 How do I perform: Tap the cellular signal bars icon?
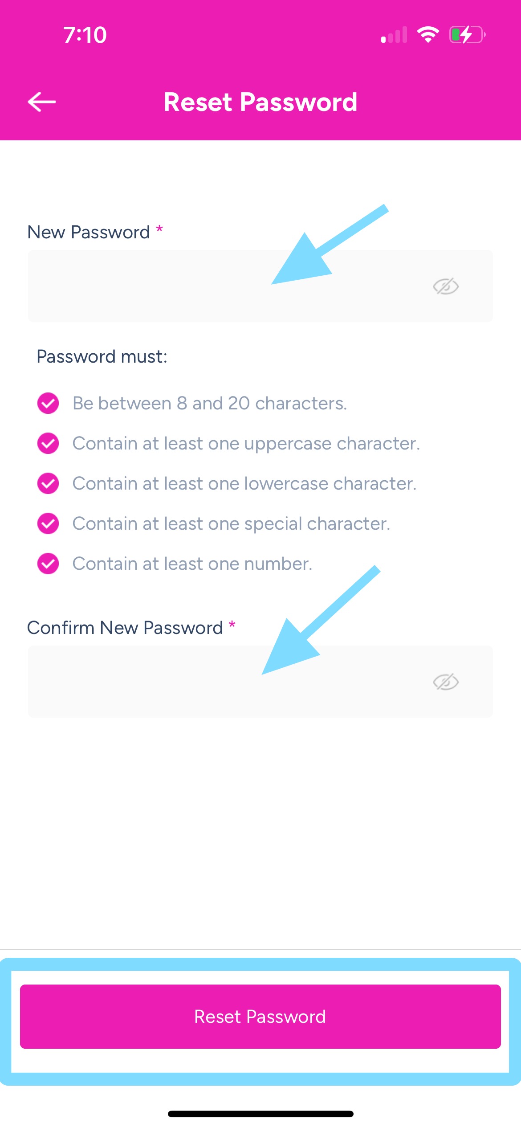tap(394, 35)
